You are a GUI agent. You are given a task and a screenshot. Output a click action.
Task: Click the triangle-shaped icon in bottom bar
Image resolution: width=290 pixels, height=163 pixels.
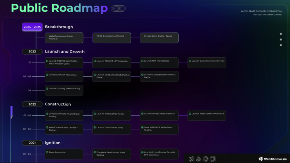tap(198, 159)
